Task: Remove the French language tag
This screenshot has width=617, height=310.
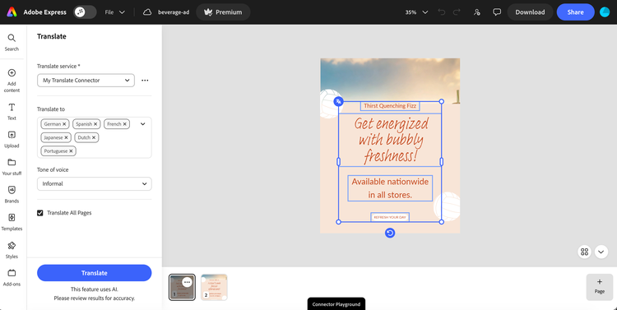Action: 124,124
